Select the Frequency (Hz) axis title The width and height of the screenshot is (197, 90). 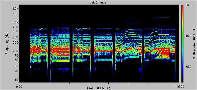[7, 44]
